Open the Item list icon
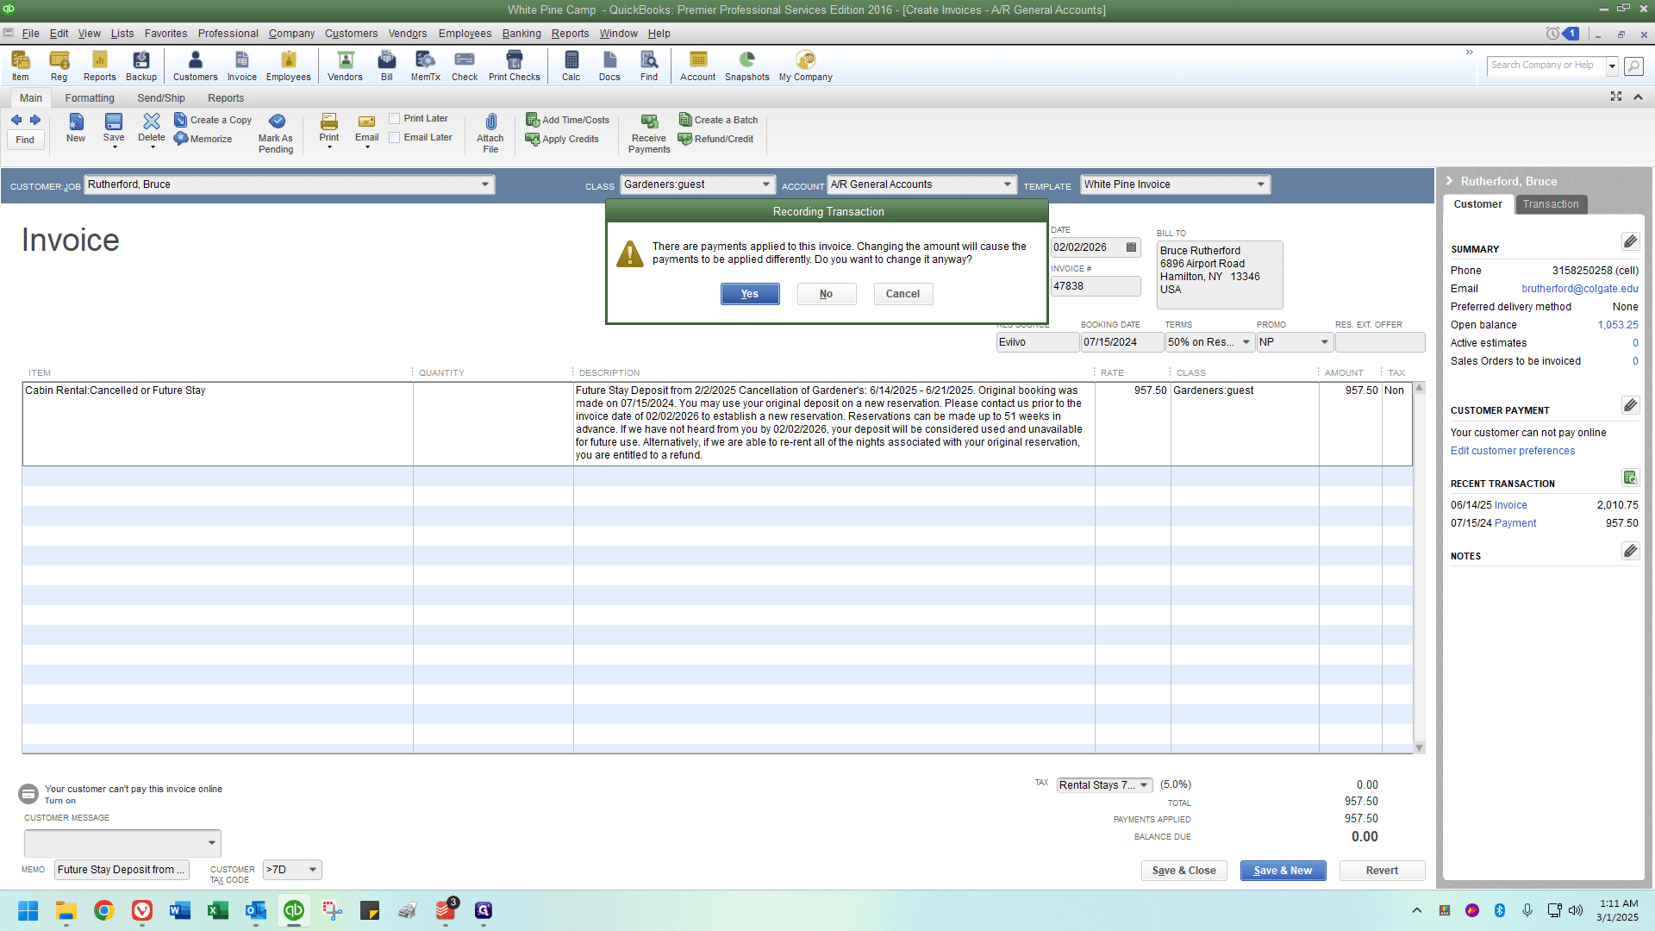 [21, 66]
